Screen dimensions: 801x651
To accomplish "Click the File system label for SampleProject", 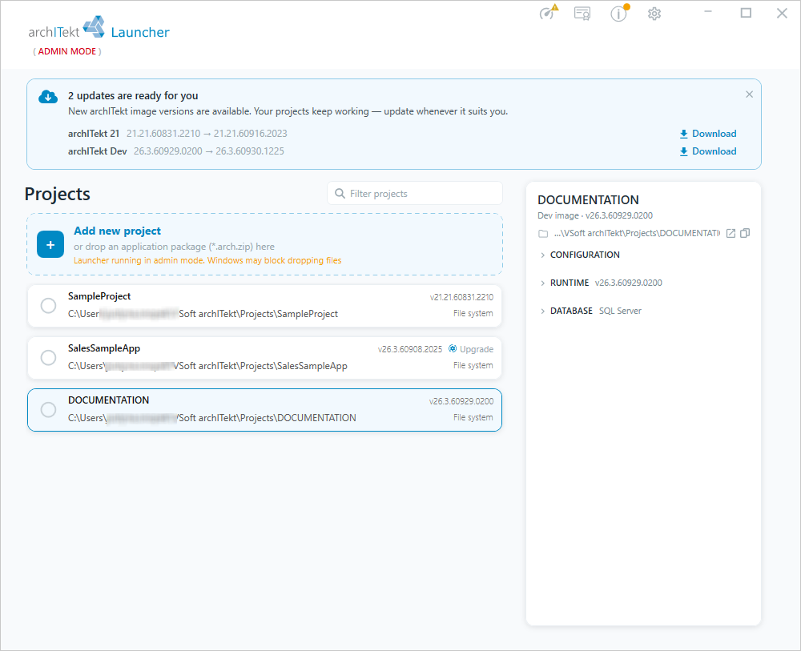I will 473,314.
